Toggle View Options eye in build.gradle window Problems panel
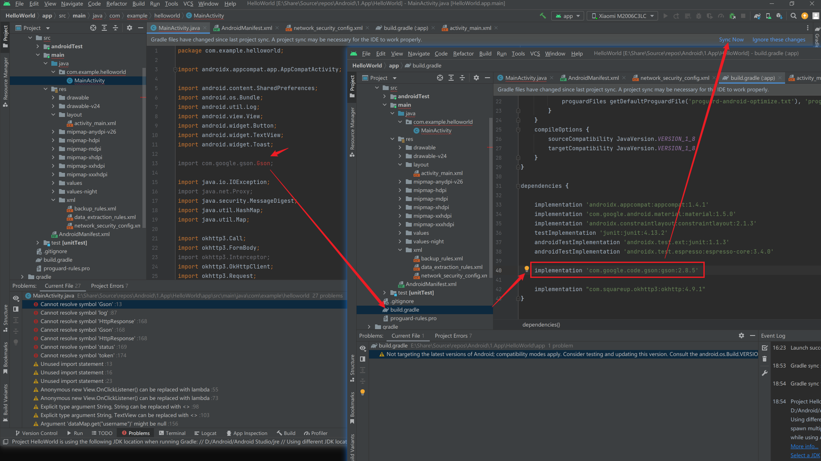 (x=363, y=348)
